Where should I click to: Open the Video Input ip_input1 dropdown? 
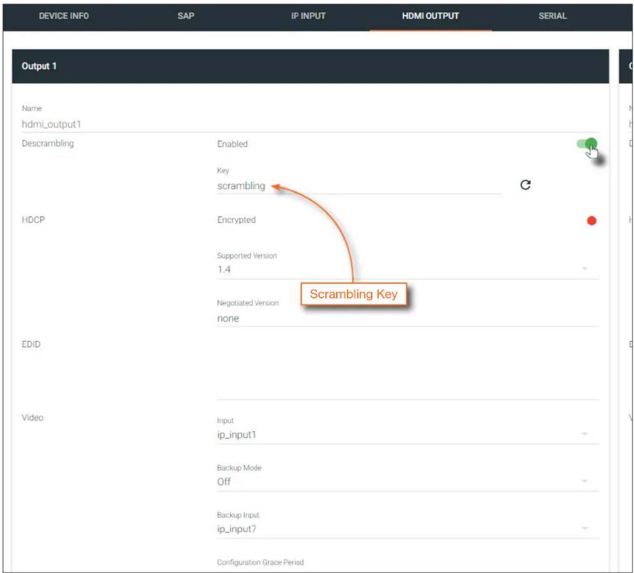click(x=408, y=435)
